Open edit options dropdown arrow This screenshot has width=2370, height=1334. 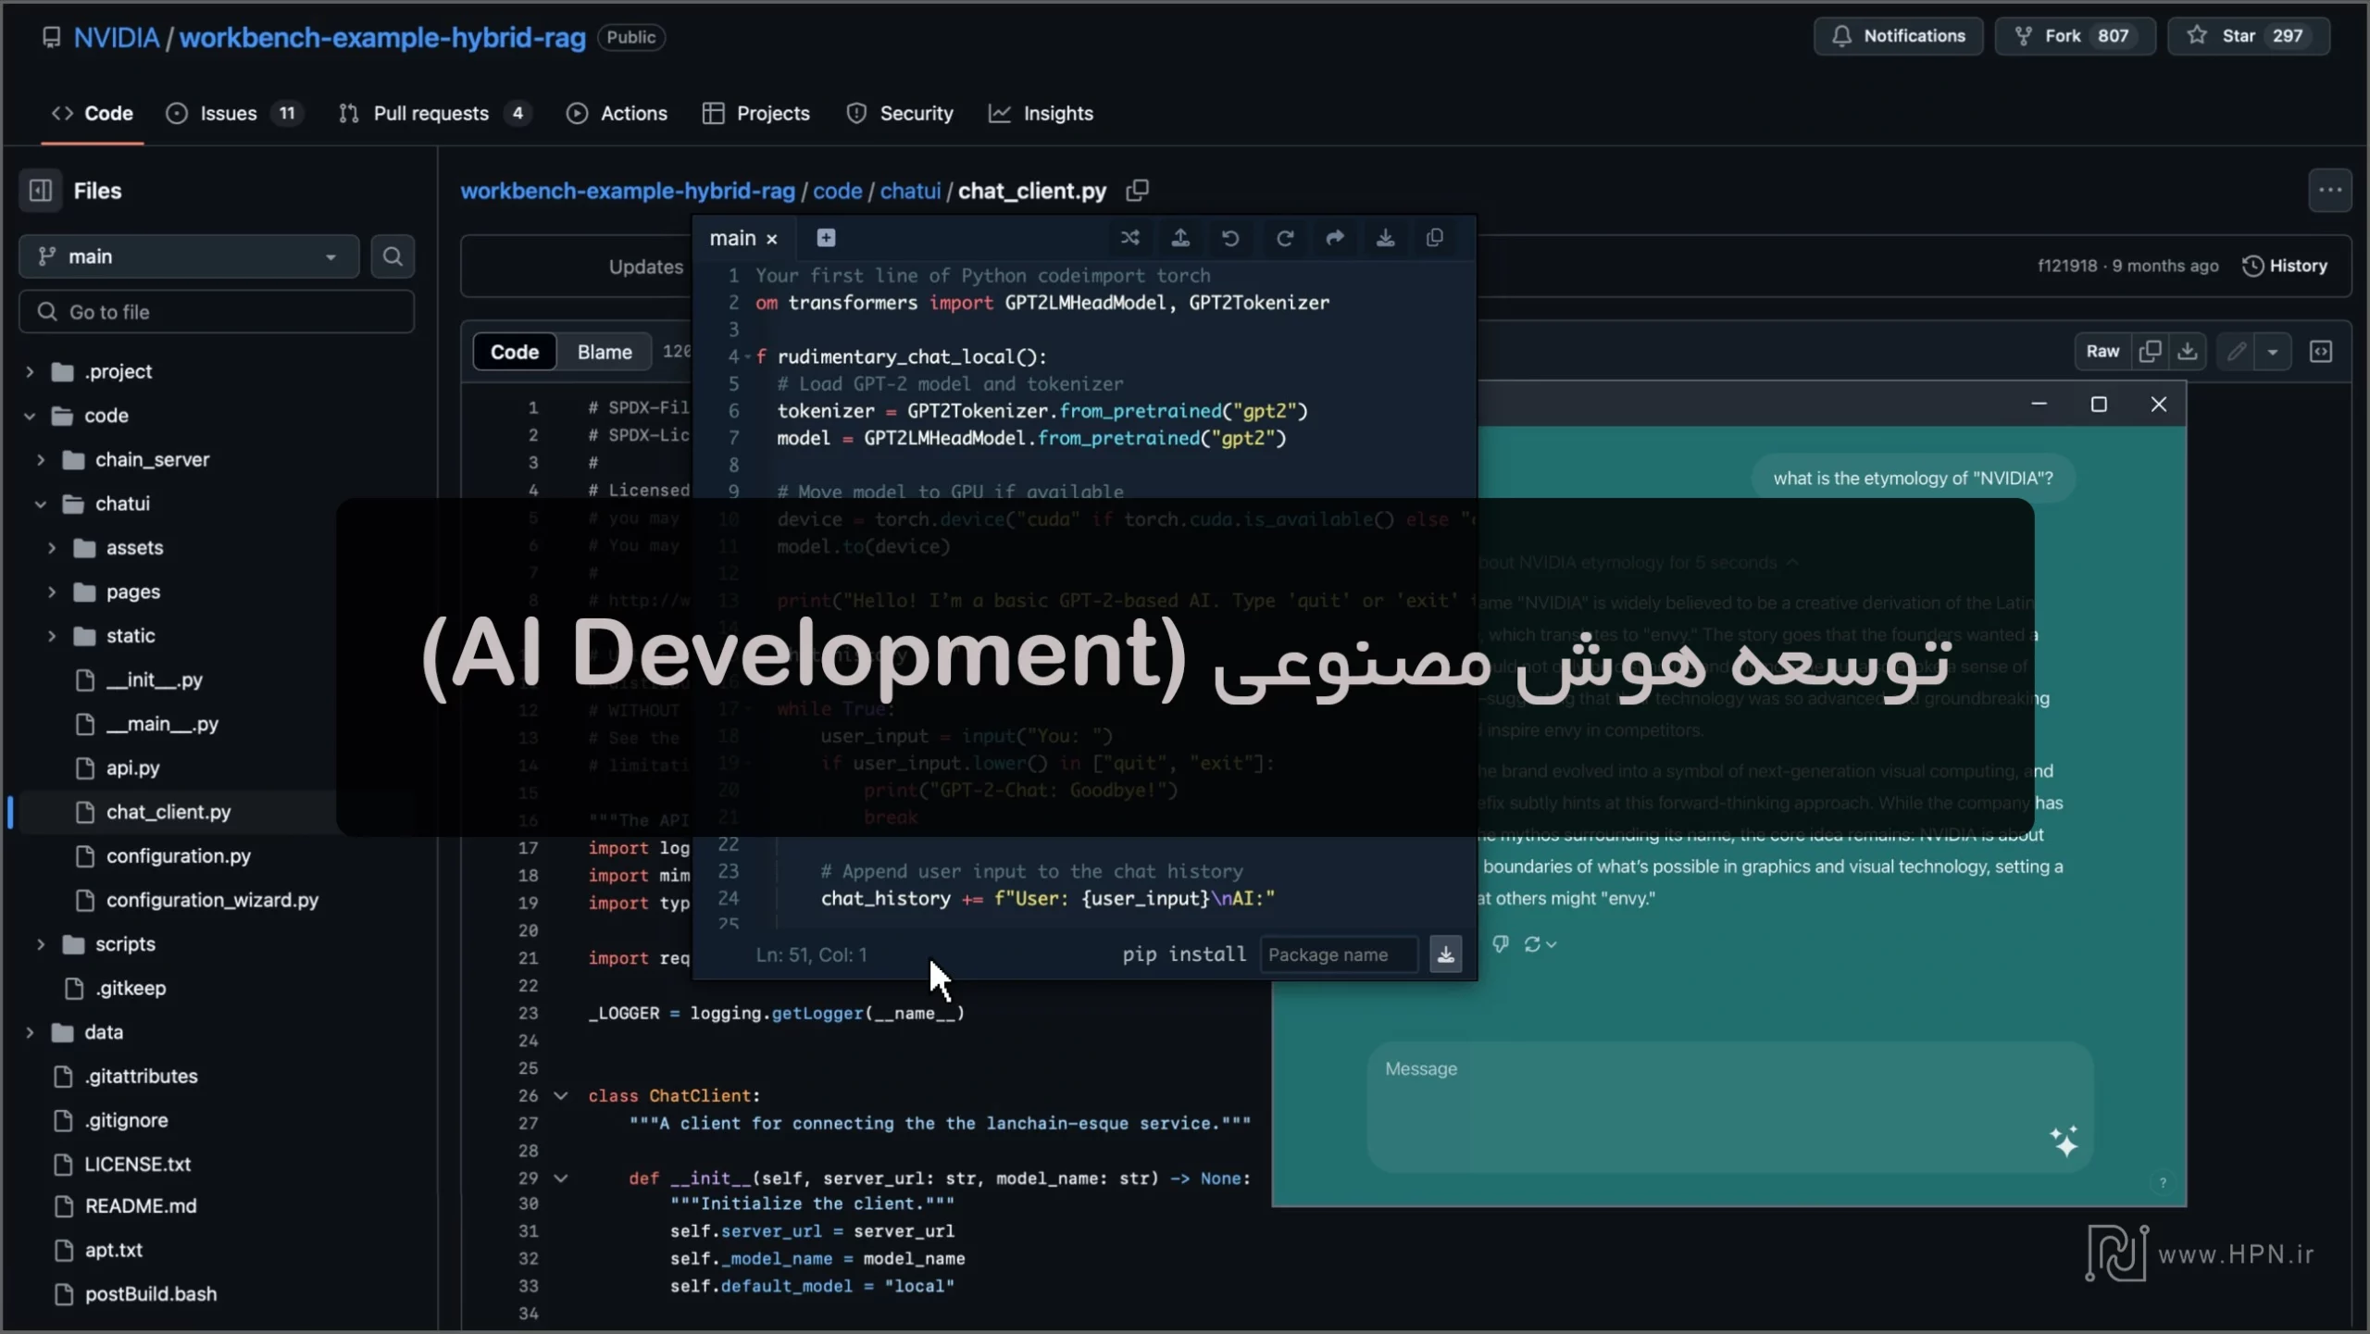click(x=2273, y=352)
